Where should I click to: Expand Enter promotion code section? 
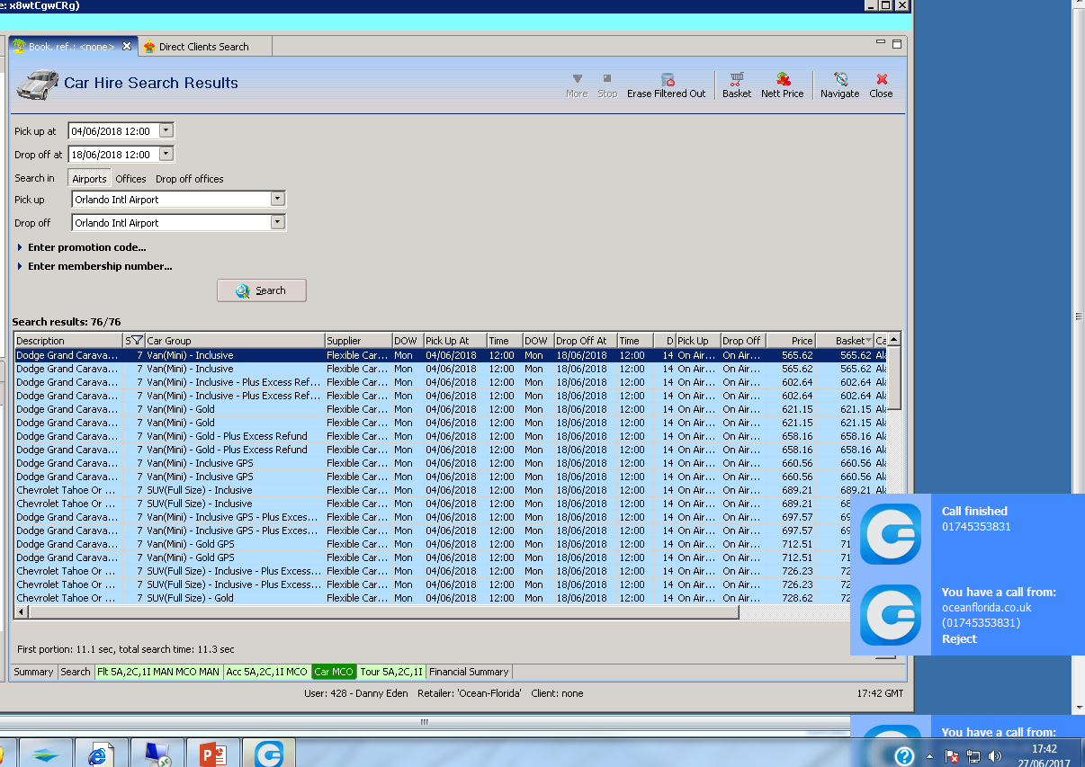click(82, 247)
